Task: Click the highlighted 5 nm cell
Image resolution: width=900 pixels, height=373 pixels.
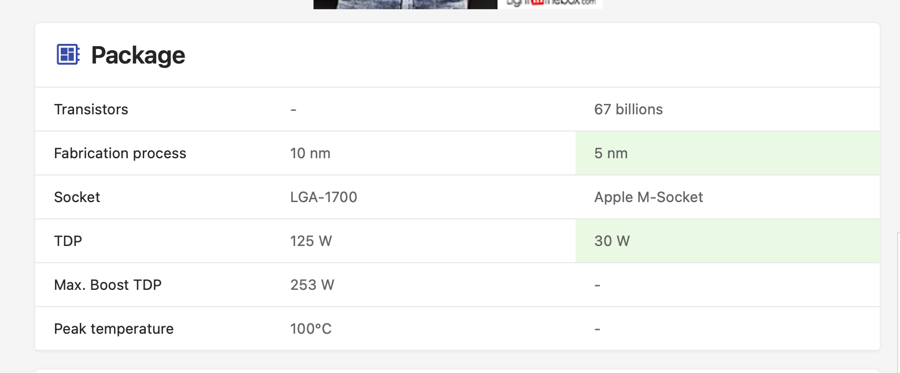Action: pyautogui.click(x=728, y=153)
